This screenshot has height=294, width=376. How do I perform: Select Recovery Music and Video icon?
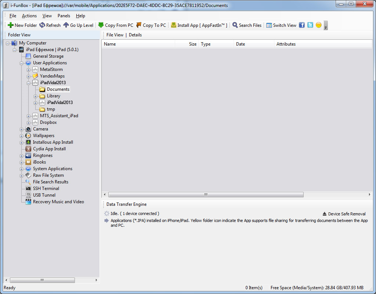tap(28, 202)
